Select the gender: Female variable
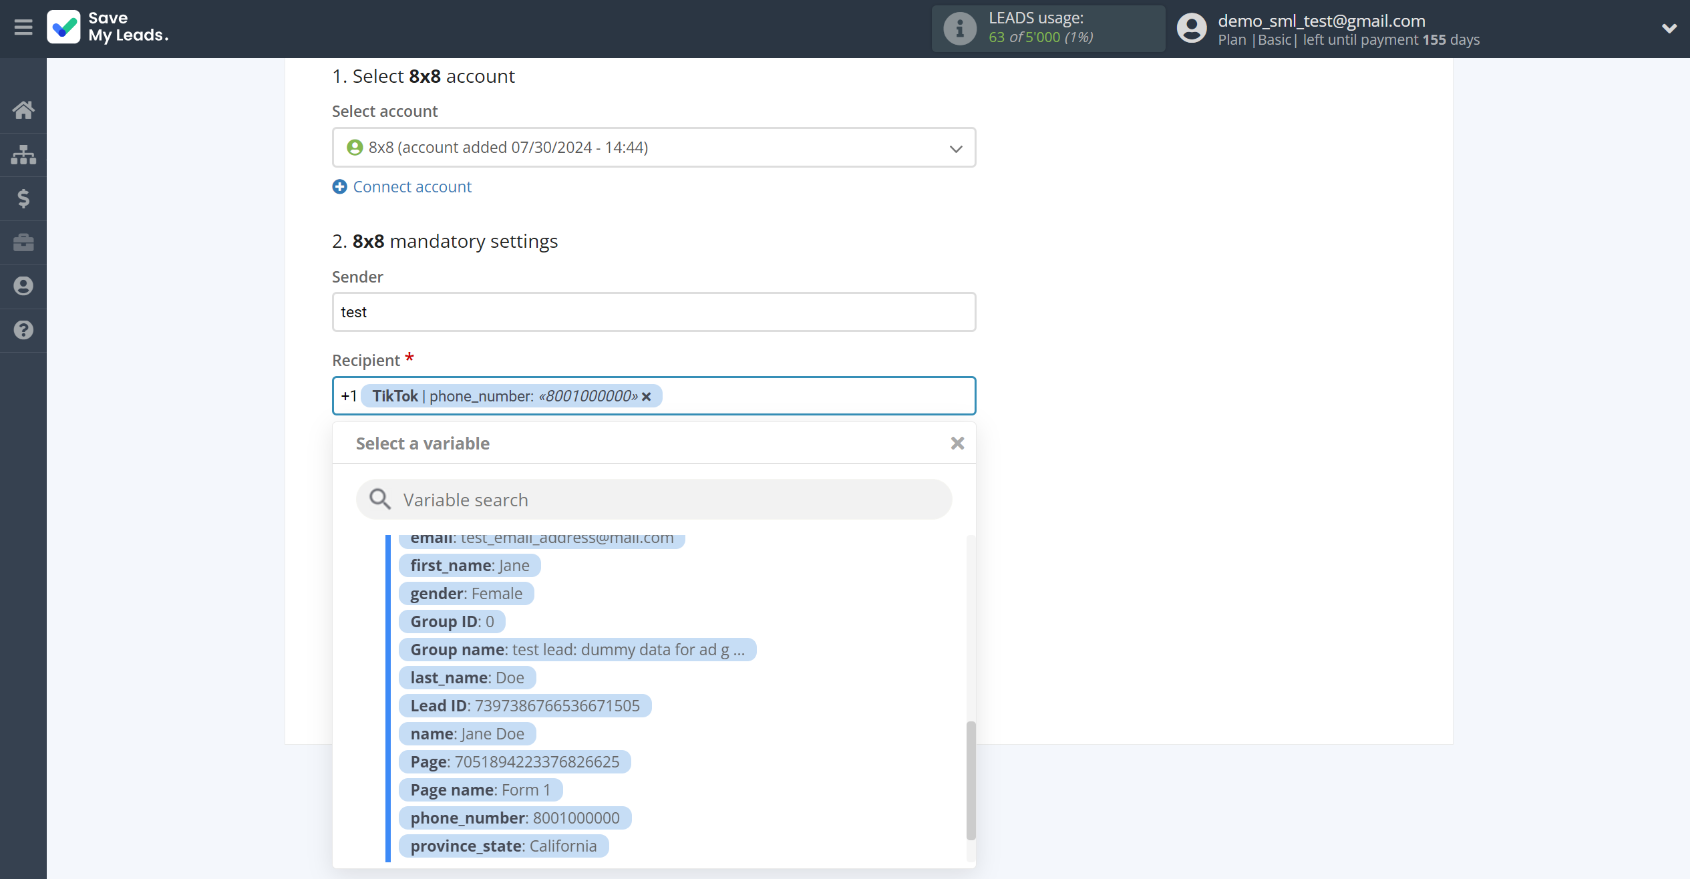This screenshot has height=879, width=1690. click(466, 594)
